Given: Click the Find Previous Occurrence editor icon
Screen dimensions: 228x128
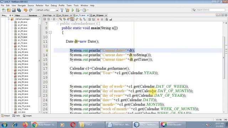Looking at the screenshot, I should tap(64, 19).
